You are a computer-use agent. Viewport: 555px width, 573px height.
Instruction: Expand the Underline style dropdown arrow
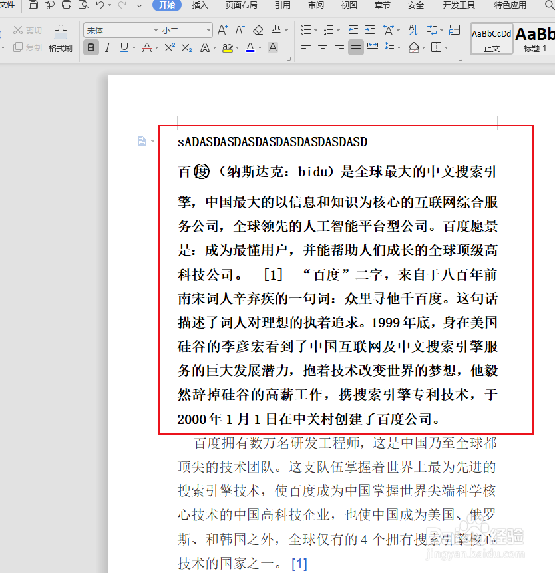[x=134, y=48]
